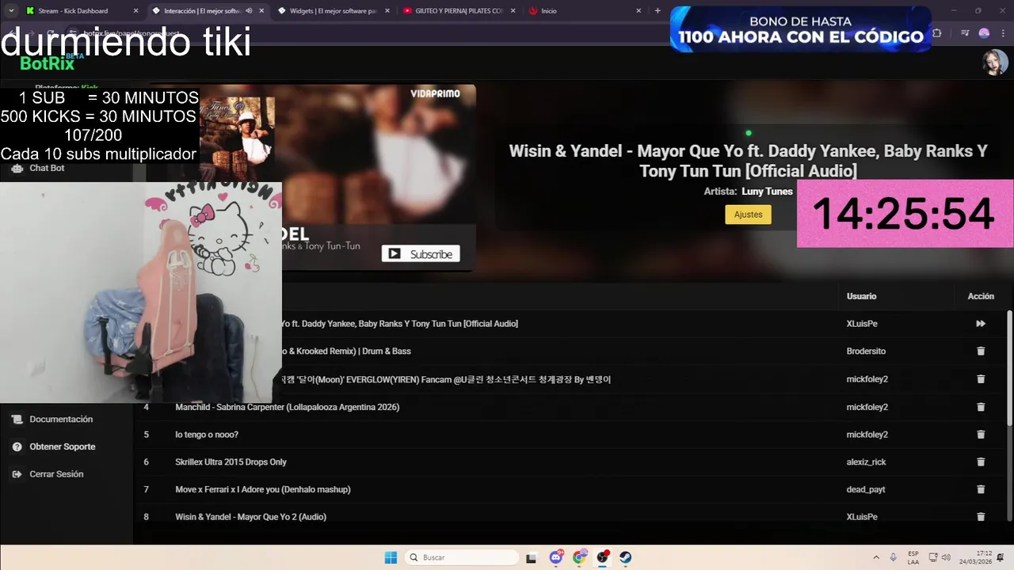Delete the Manchild Sabrina Carpenter song
The width and height of the screenshot is (1014, 570).
tap(981, 407)
